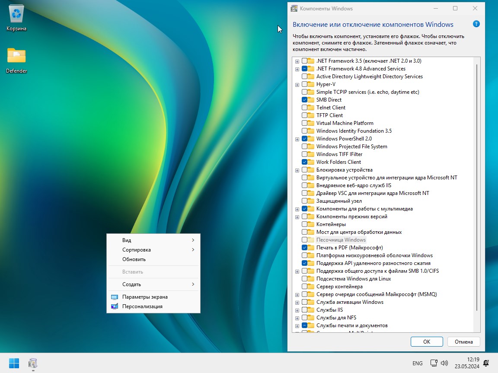Check the Telnet Client checkbox

(304, 108)
